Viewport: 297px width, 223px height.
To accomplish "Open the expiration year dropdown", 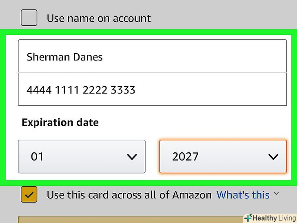I will pyautogui.click(x=223, y=156).
